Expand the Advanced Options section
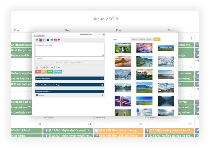The height and width of the screenshot is (148, 210). pos(70,78)
